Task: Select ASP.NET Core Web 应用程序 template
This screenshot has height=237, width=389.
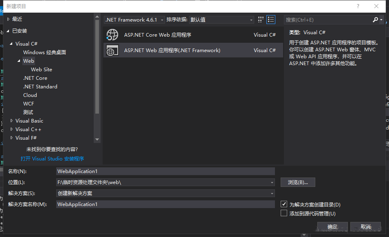Action: 193,35
